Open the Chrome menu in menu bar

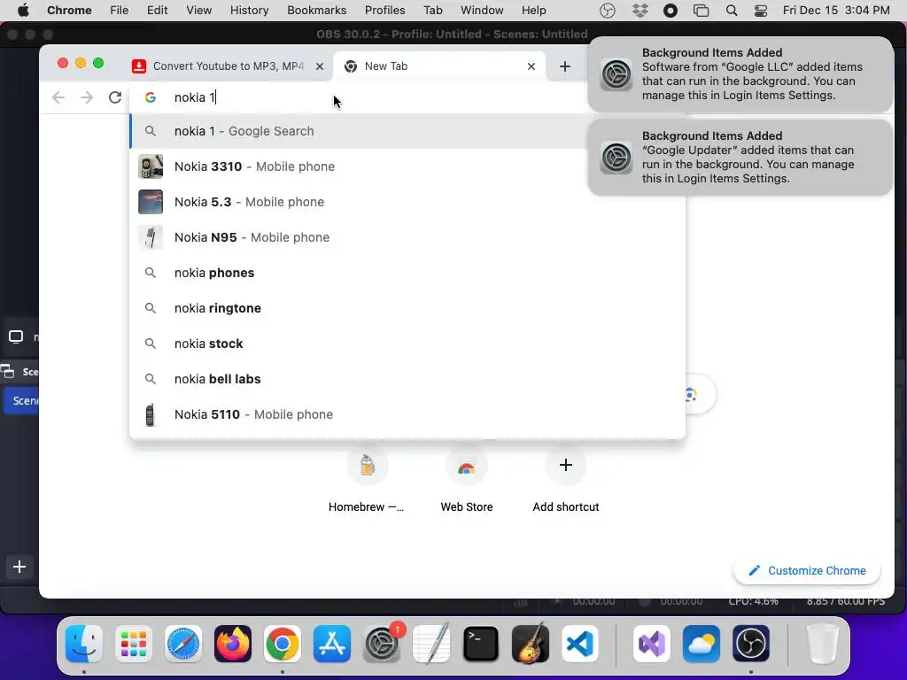tap(69, 11)
